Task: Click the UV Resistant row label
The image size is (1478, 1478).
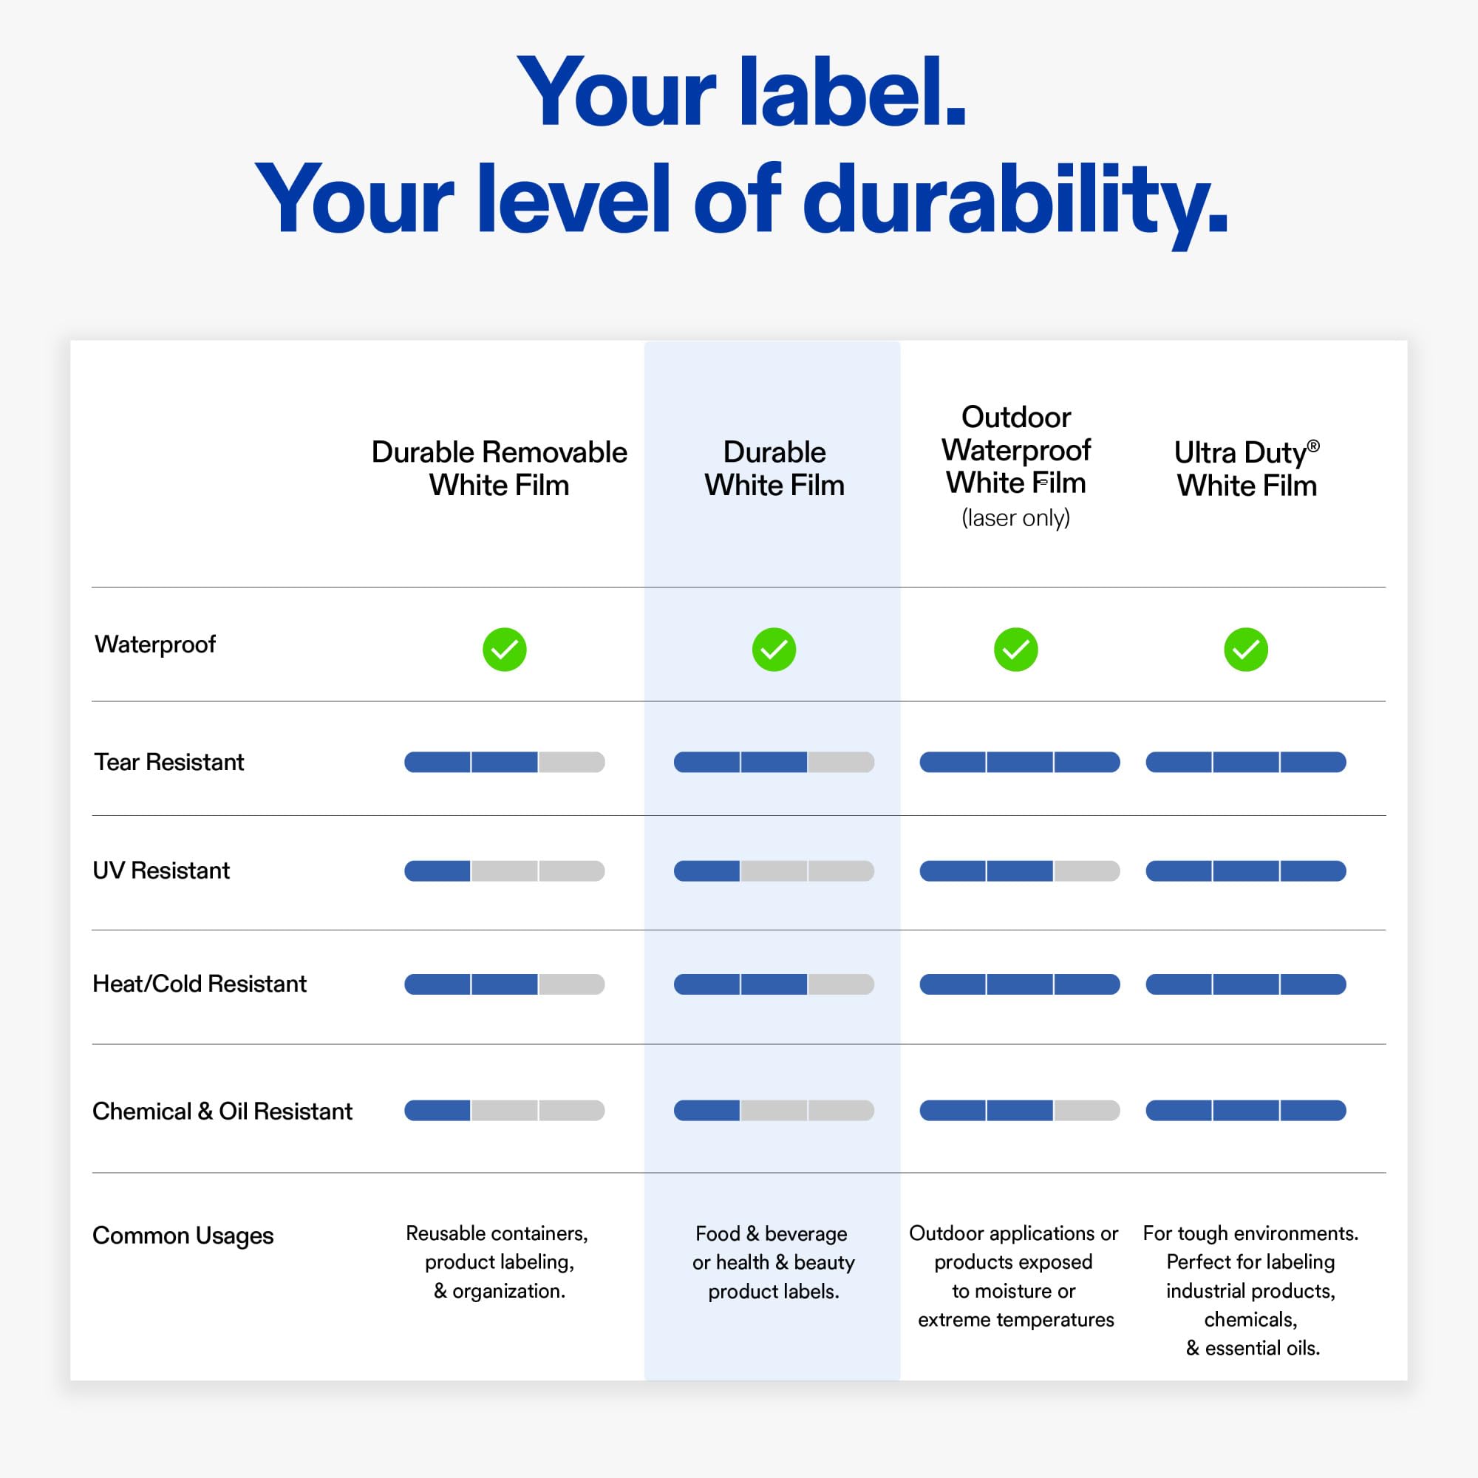Action: 161,871
